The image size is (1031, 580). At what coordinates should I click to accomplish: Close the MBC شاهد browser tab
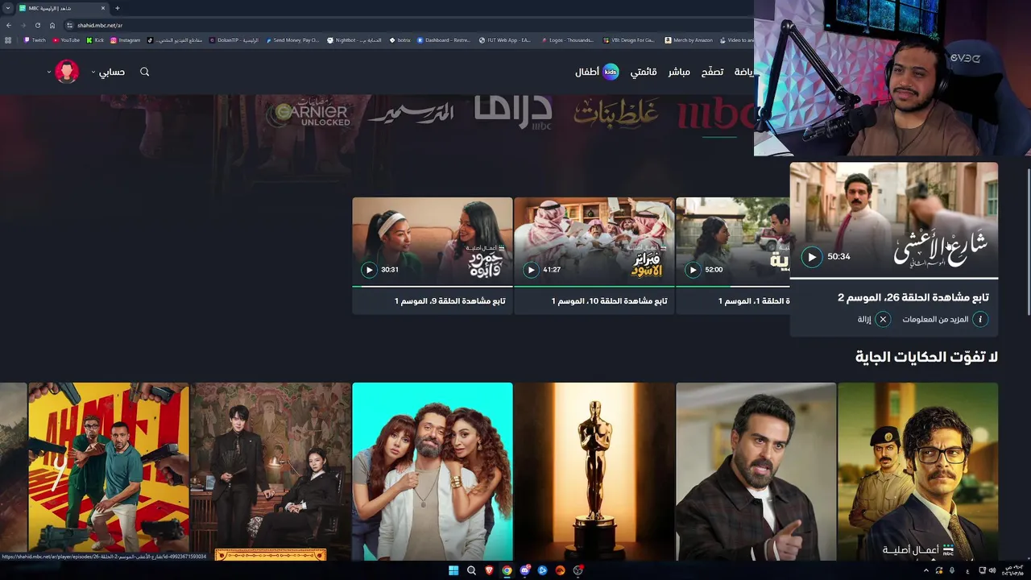pyautogui.click(x=102, y=8)
